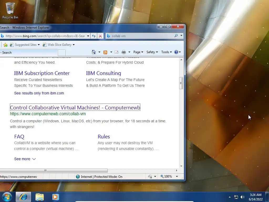Click the Bing icon in address bar
Image resolution: width=269 pixels, height=202 pixels.
(x=2, y=36)
